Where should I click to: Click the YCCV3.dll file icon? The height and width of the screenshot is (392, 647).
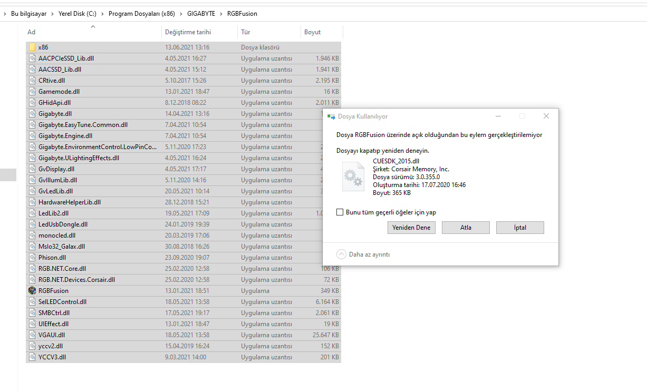[32, 357]
